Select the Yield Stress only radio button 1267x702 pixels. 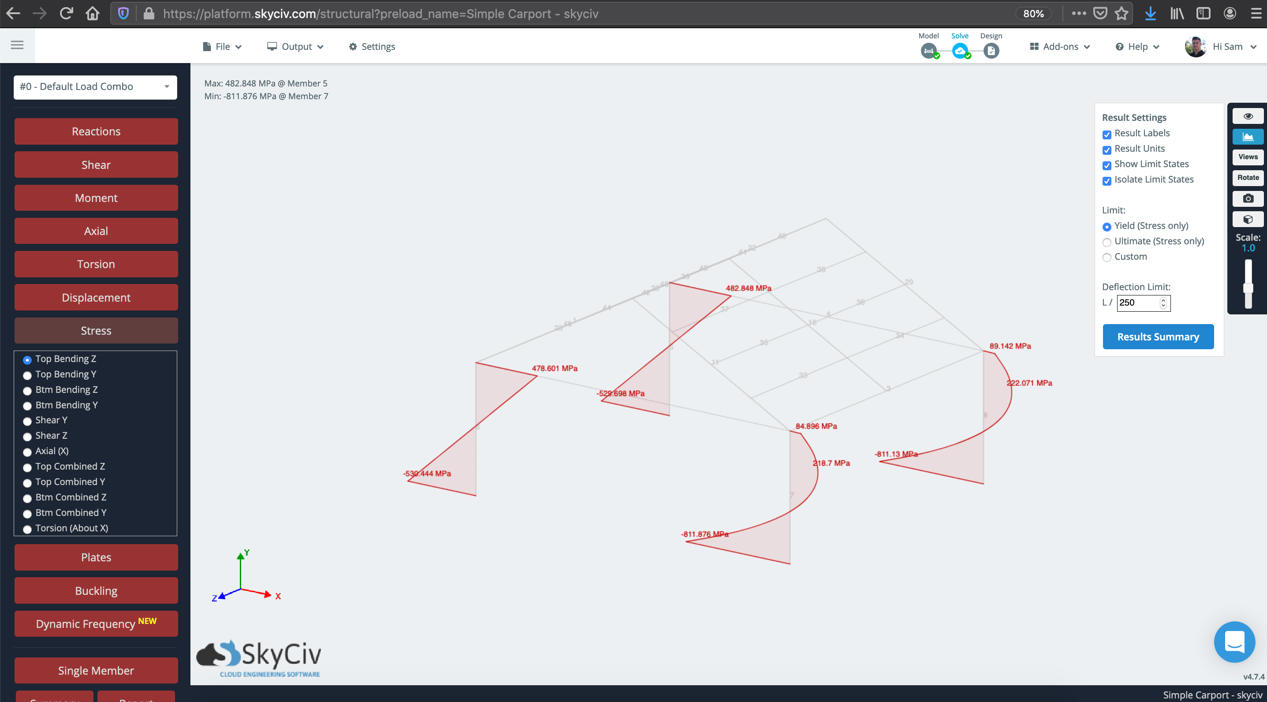click(x=1107, y=226)
